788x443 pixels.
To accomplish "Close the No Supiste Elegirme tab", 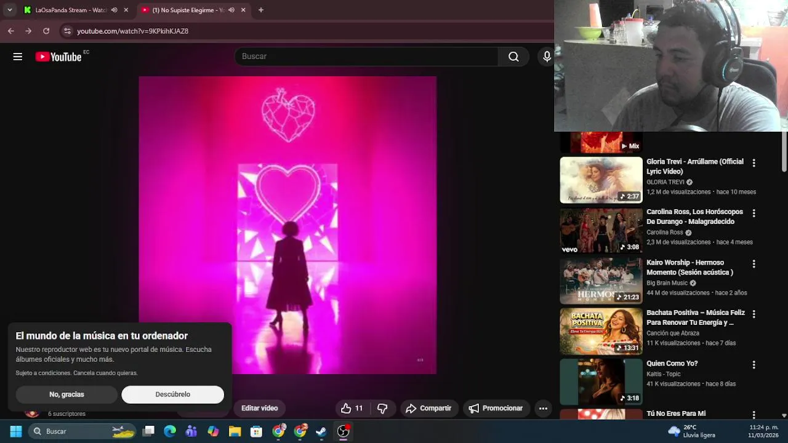I will point(243,10).
